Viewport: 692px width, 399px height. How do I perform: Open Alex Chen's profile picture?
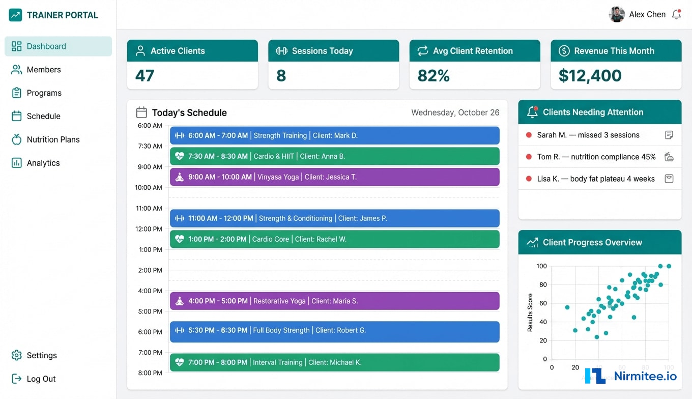616,14
